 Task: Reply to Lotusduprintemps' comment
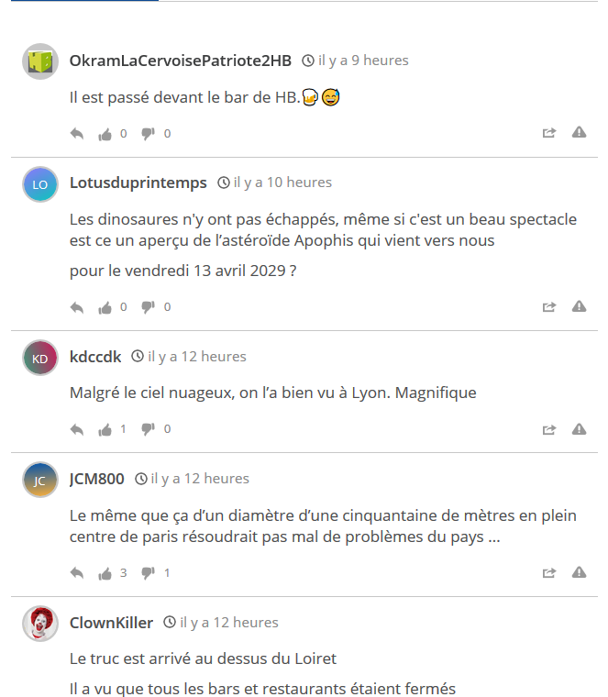[77, 306]
